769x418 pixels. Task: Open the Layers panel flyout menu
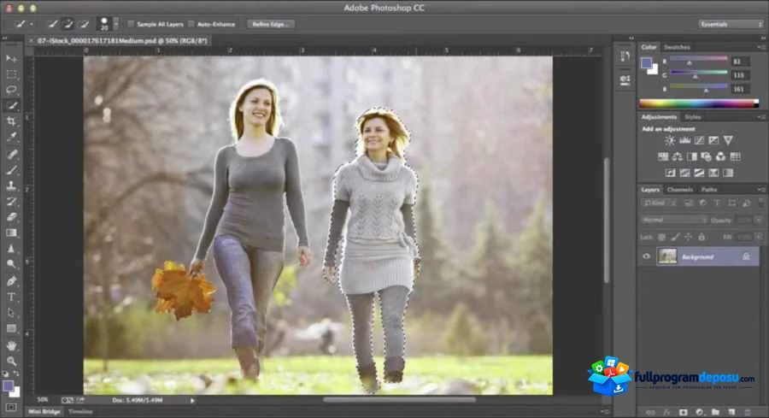coord(761,190)
